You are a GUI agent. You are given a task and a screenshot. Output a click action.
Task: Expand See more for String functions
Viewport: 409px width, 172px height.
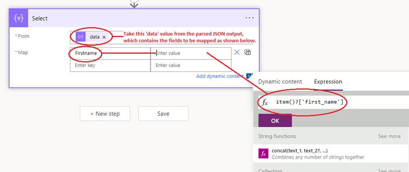(x=389, y=136)
